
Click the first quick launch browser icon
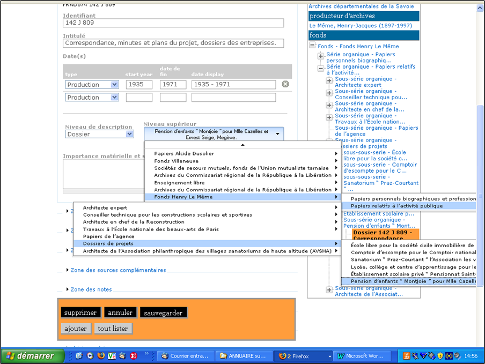click(79, 355)
